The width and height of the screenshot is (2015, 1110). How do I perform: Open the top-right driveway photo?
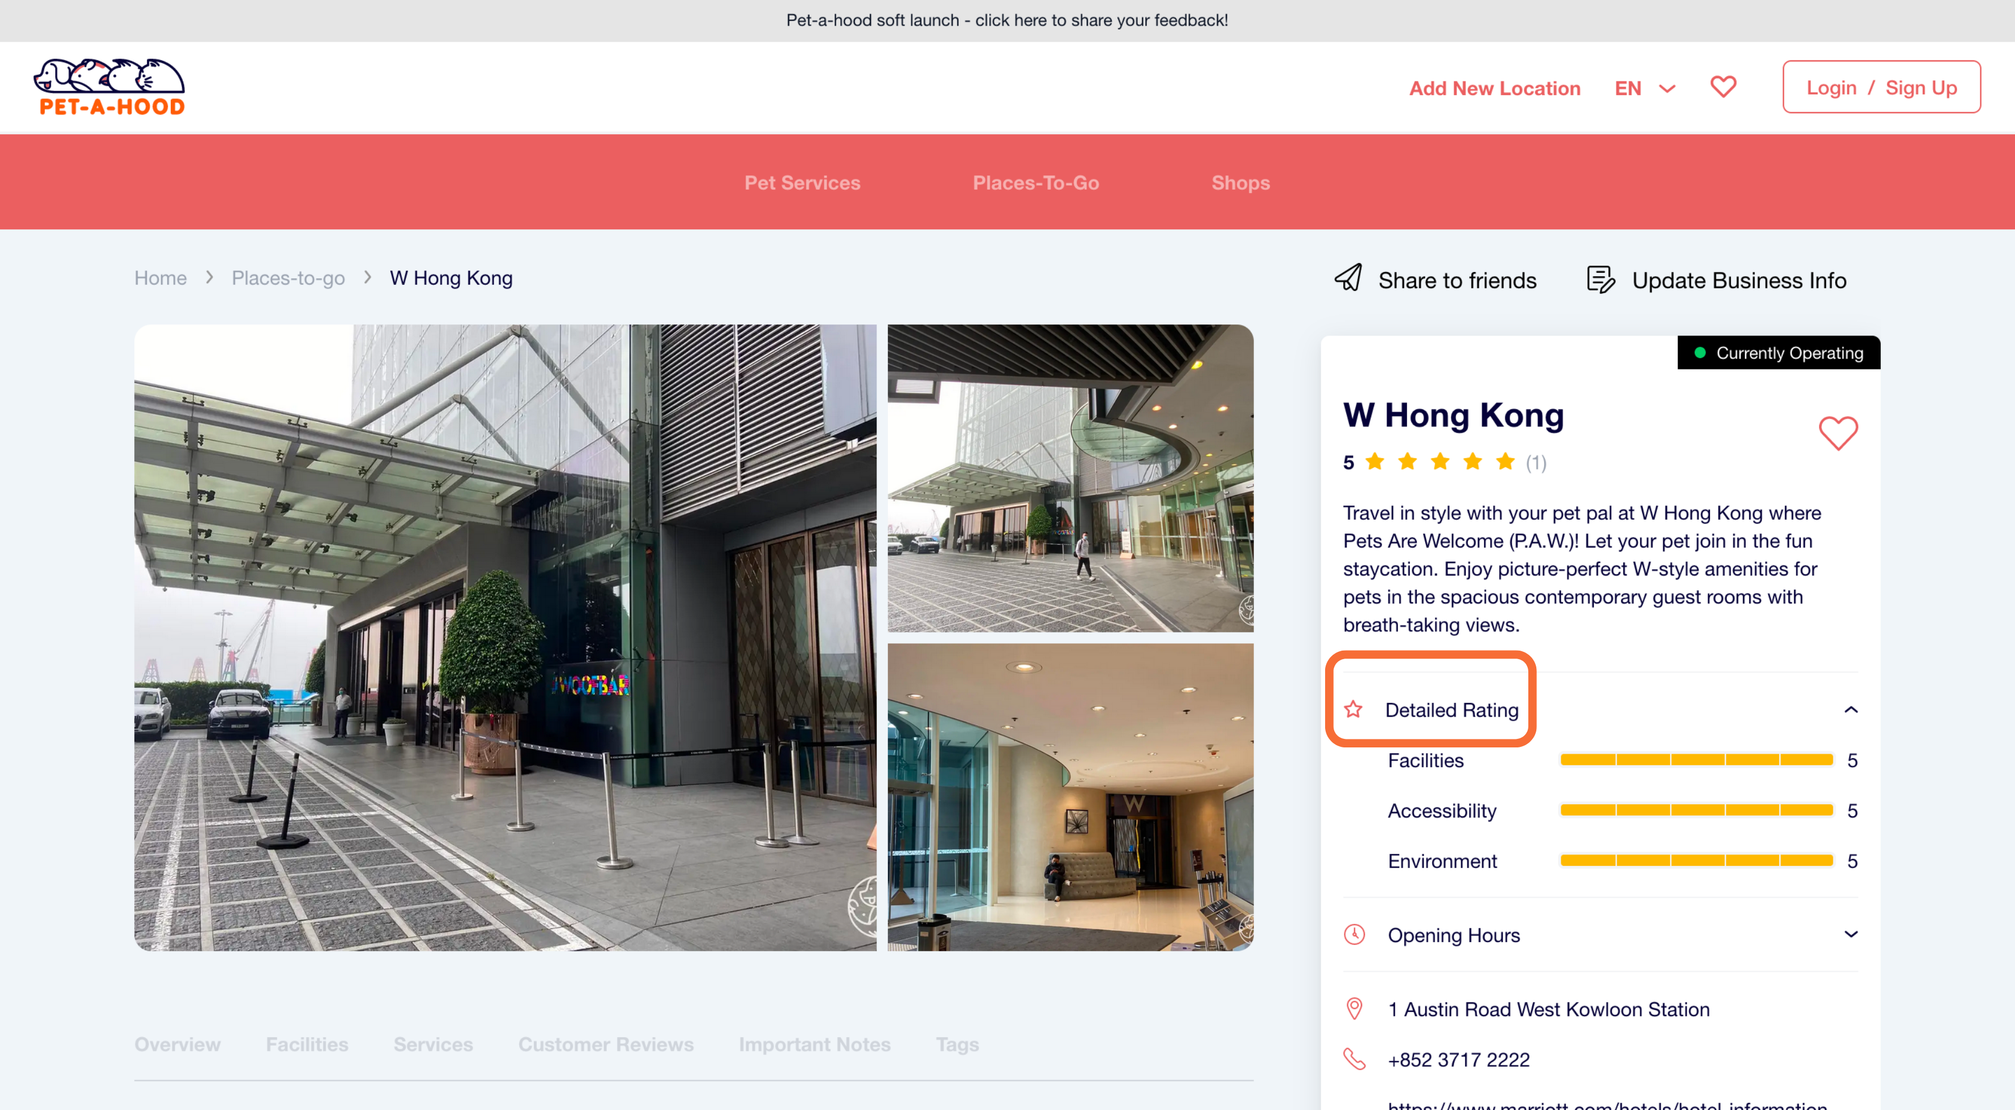coord(1070,478)
